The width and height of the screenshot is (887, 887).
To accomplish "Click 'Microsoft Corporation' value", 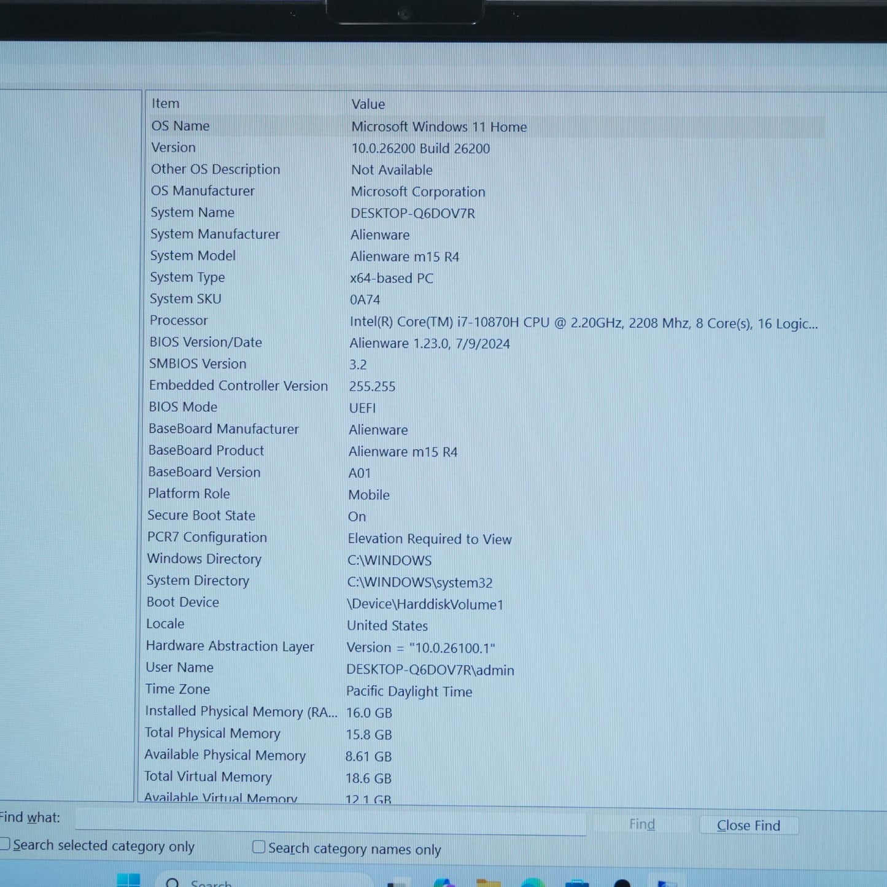I will click(418, 192).
